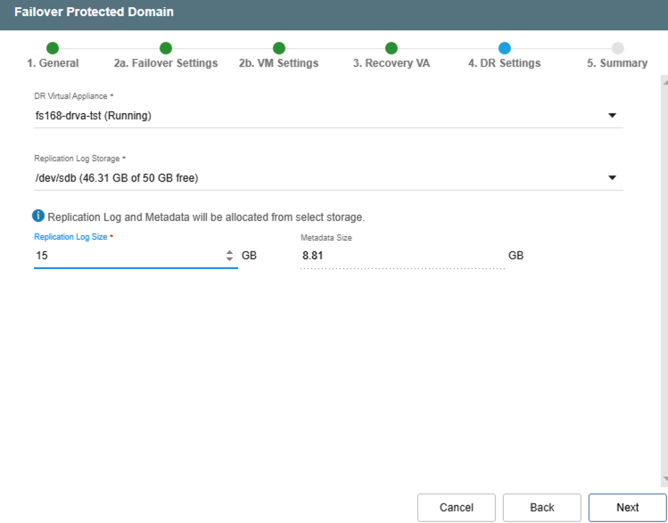Click the scrollbar's up arrow at top right
The image size is (668, 523).
[x=664, y=81]
